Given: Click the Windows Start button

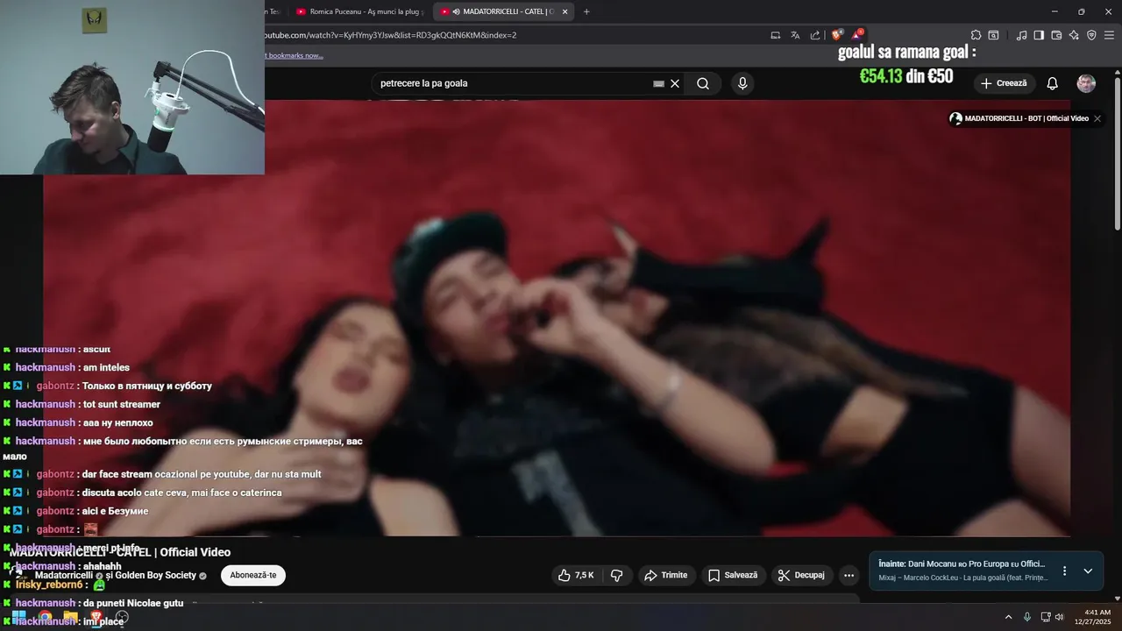Looking at the screenshot, I should 18,617.
